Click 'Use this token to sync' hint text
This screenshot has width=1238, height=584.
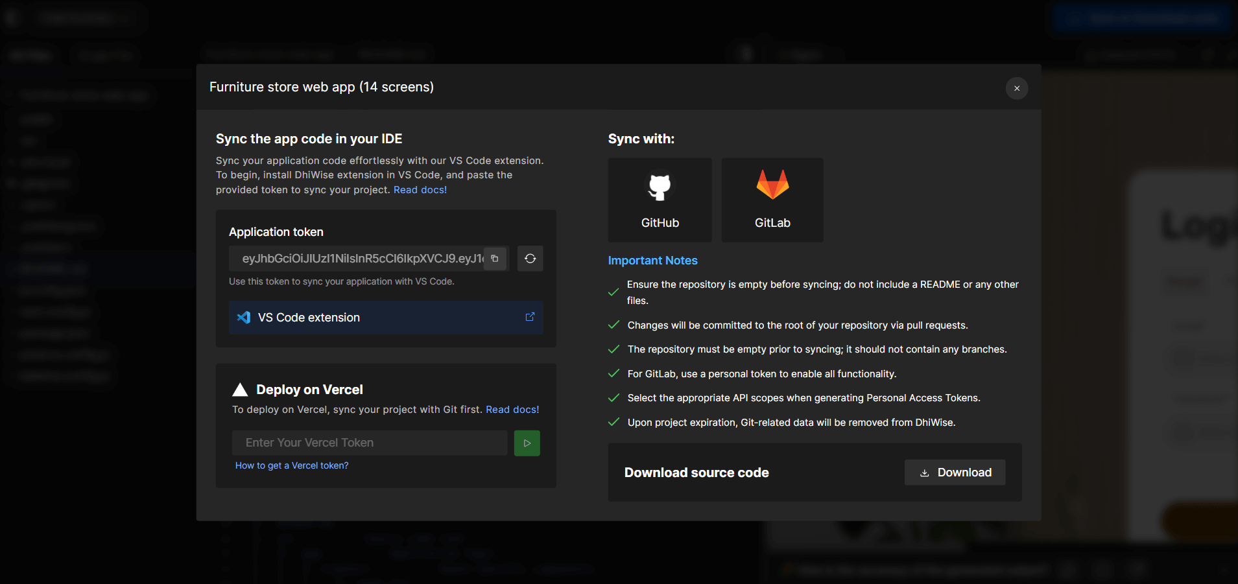pos(342,281)
